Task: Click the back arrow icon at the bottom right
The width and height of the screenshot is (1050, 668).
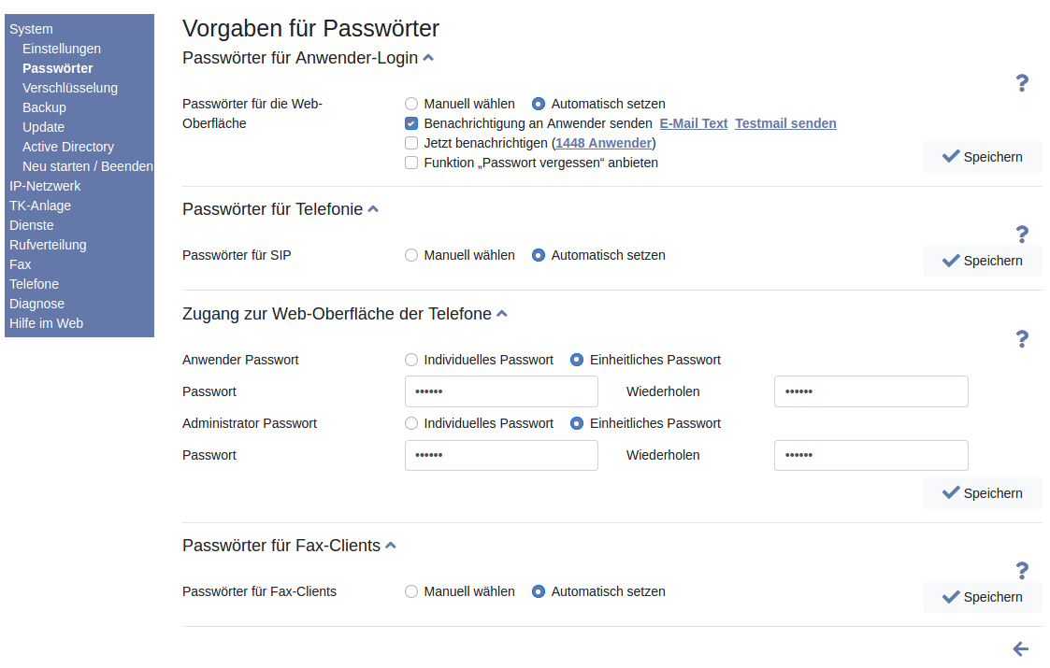Action: (1020, 648)
